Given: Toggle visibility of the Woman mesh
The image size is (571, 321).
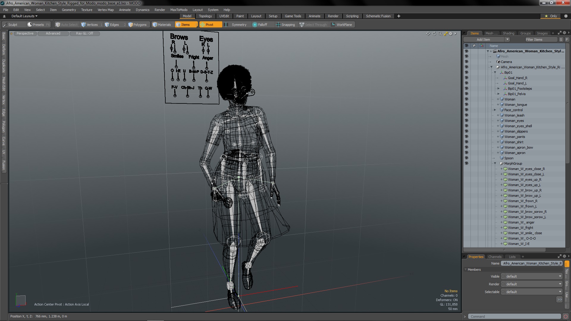Looking at the screenshot, I should [x=466, y=99].
